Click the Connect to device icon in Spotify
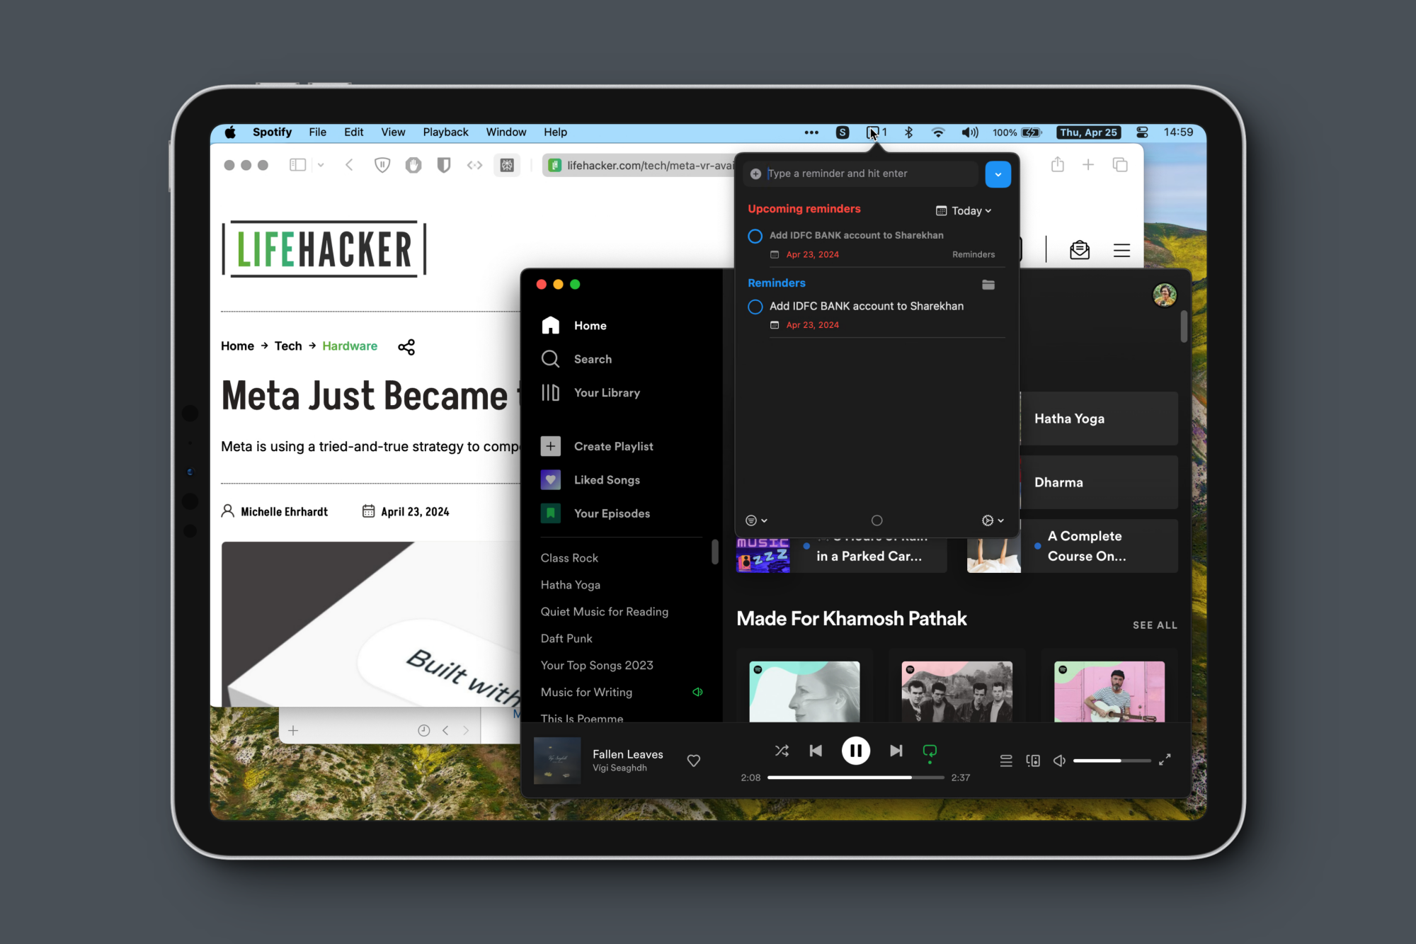1416x944 pixels. point(1033,758)
